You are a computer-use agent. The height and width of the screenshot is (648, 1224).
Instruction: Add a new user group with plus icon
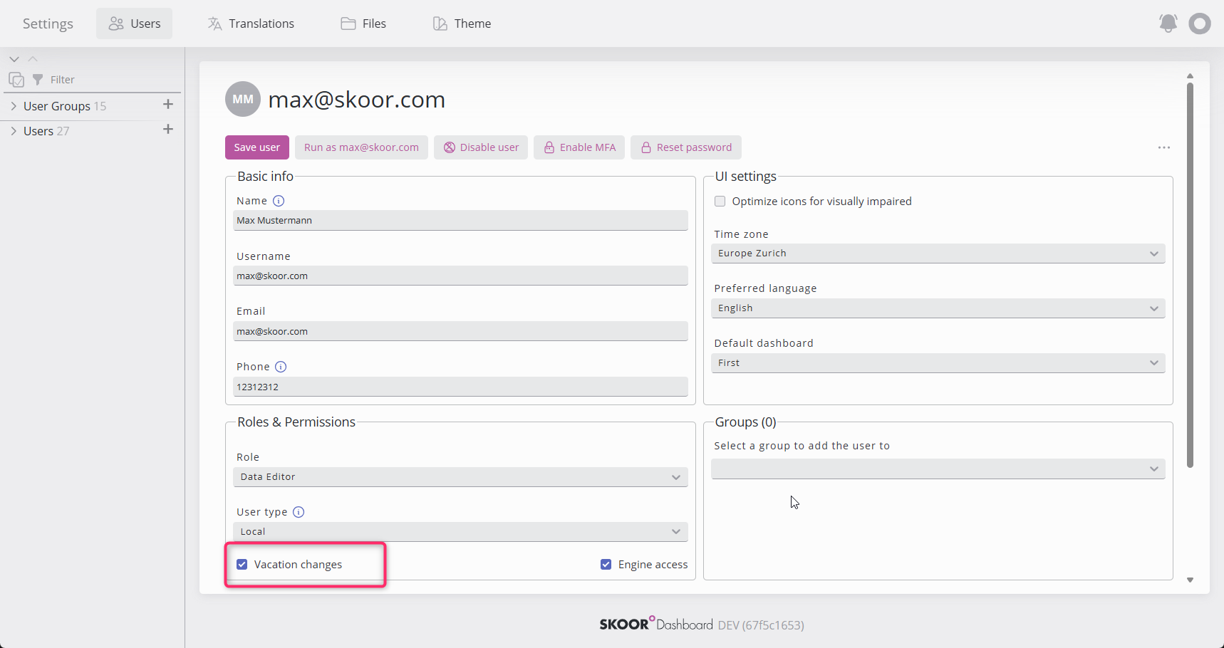pyautogui.click(x=168, y=105)
